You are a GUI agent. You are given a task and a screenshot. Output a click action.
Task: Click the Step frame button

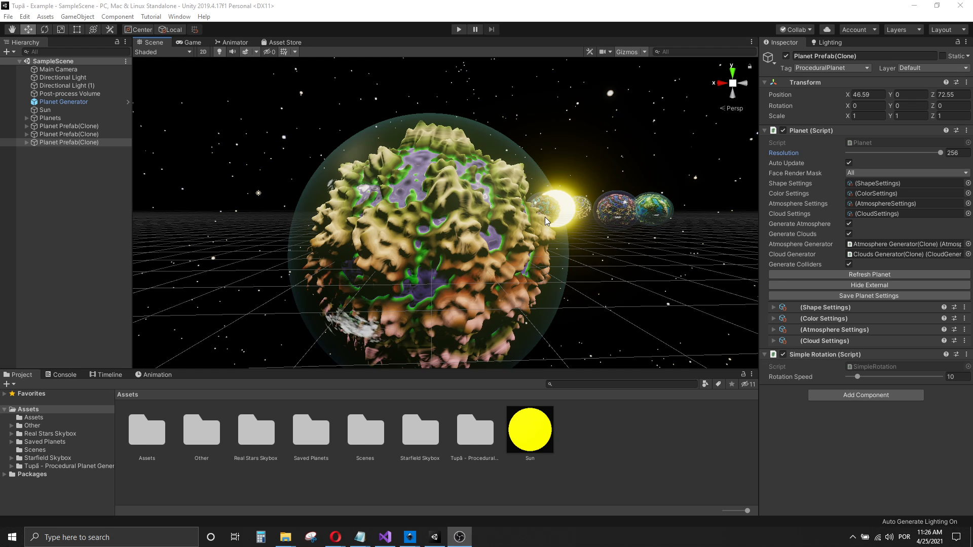point(491,29)
